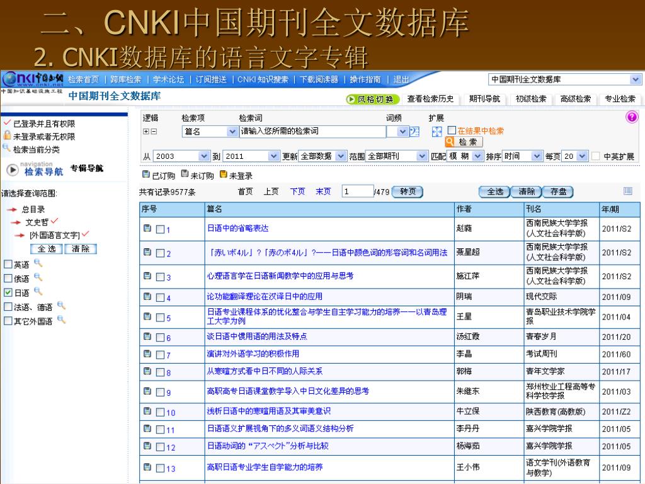Check the 俄语 checkbox

8,278
